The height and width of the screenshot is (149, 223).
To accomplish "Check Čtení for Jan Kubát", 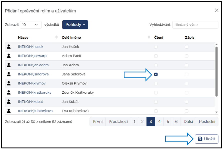I will pyautogui.click(x=156, y=102).
